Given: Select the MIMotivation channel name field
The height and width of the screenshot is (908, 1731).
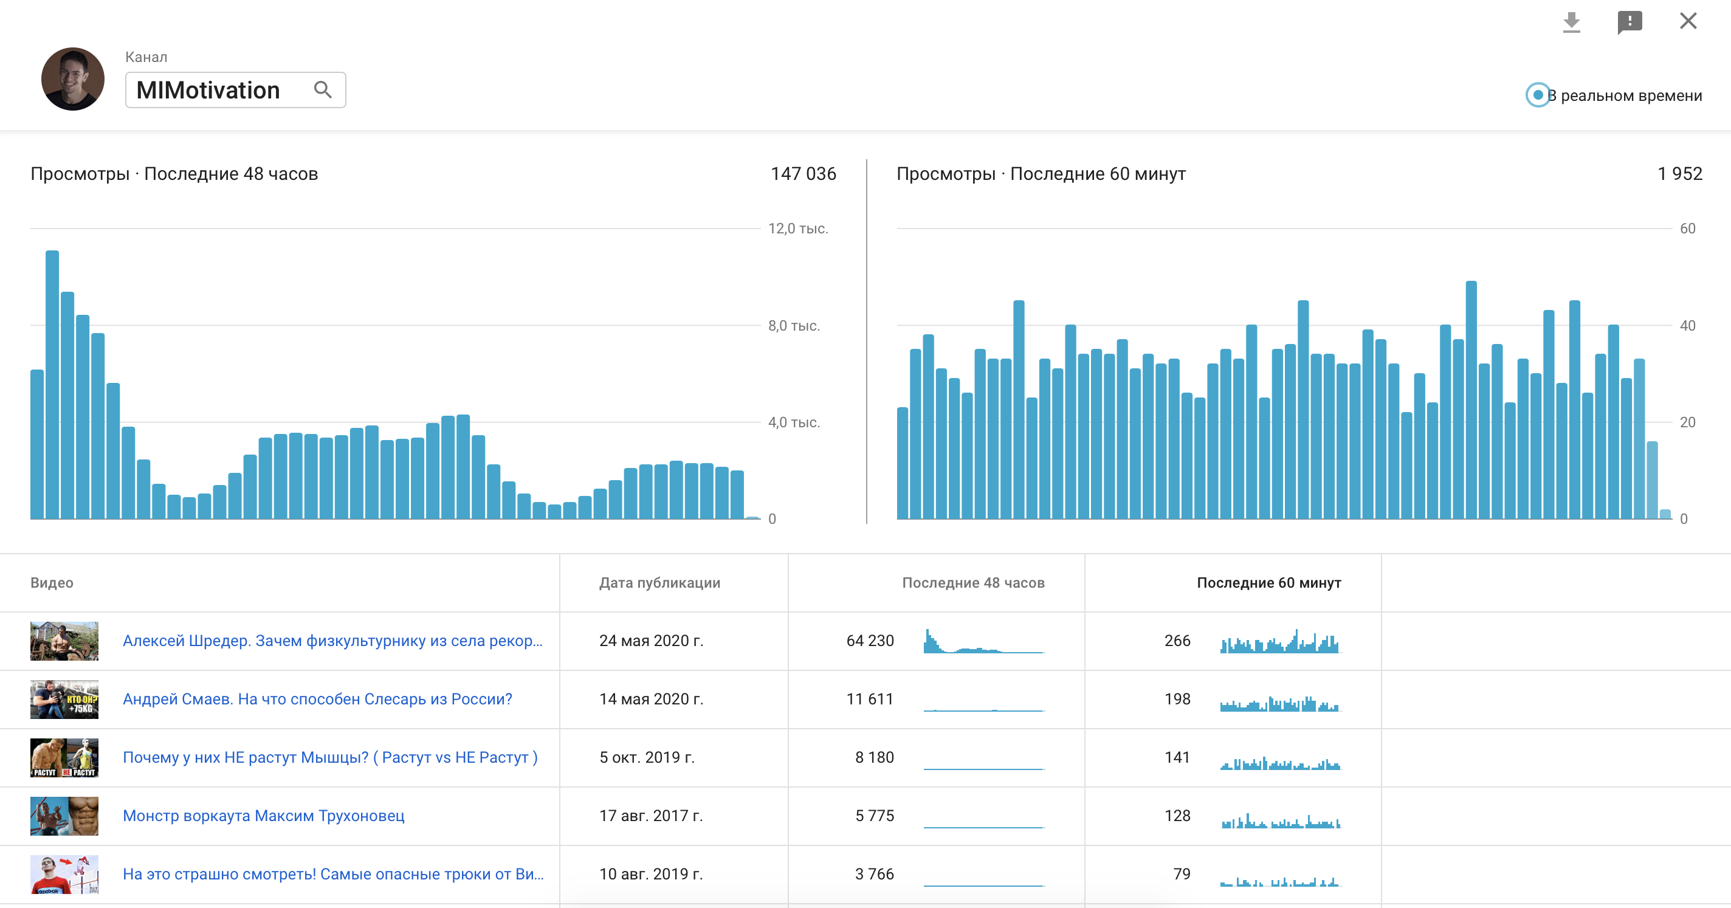Looking at the screenshot, I should pos(235,90).
